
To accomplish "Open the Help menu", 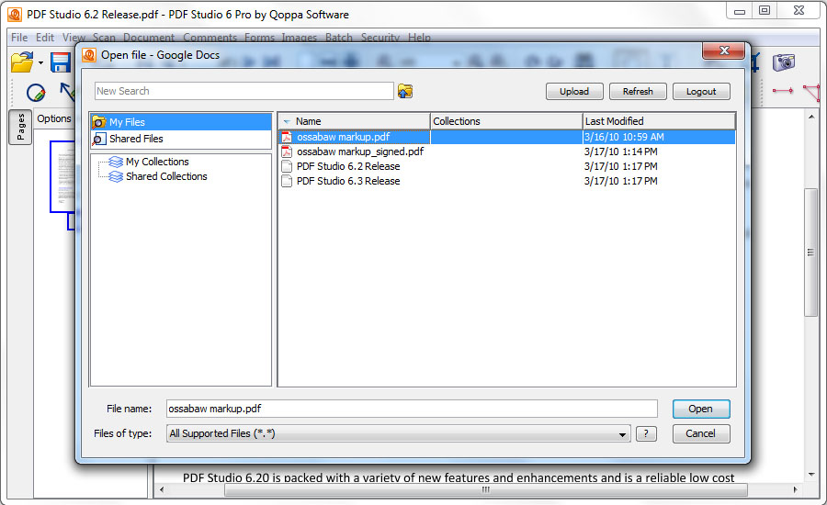I will click(x=419, y=38).
